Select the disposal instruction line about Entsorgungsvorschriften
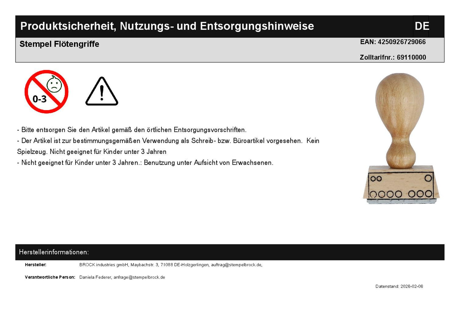The width and height of the screenshot is (463, 327). tap(132, 130)
